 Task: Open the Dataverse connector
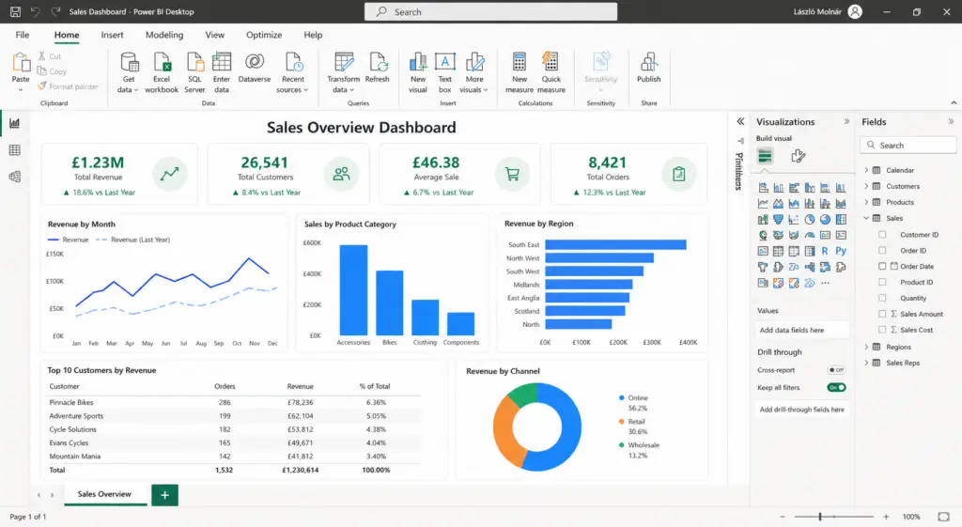pos(255,68)
